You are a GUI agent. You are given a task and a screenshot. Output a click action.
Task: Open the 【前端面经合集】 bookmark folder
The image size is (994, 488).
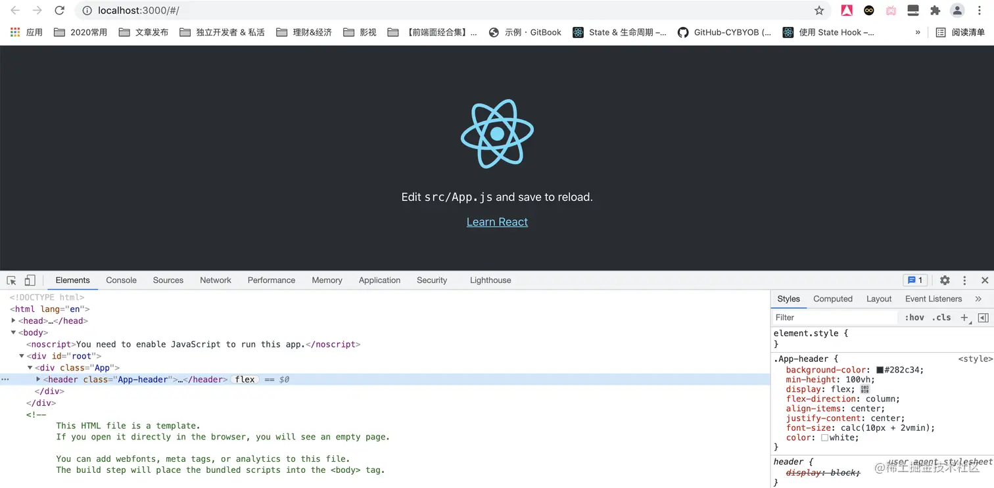point(432,32)
